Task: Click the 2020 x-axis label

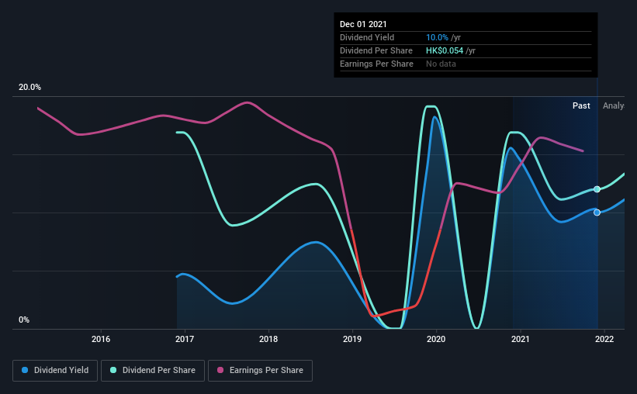Action: click(x=436, y=339)
